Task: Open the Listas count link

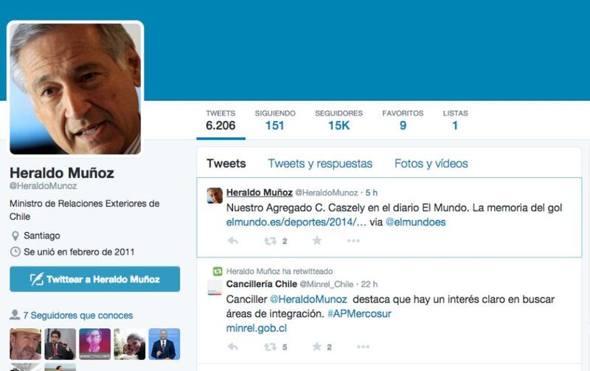Action: (x=455, y=120)
